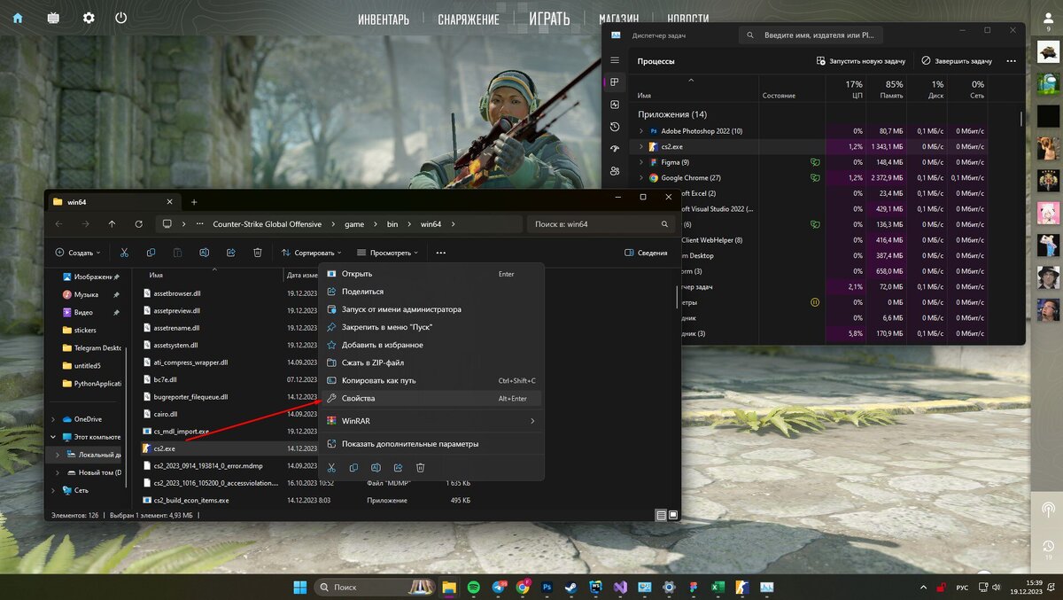
Task: Open the App history icon in Task Manager
Action: click(x=615, y=127)
